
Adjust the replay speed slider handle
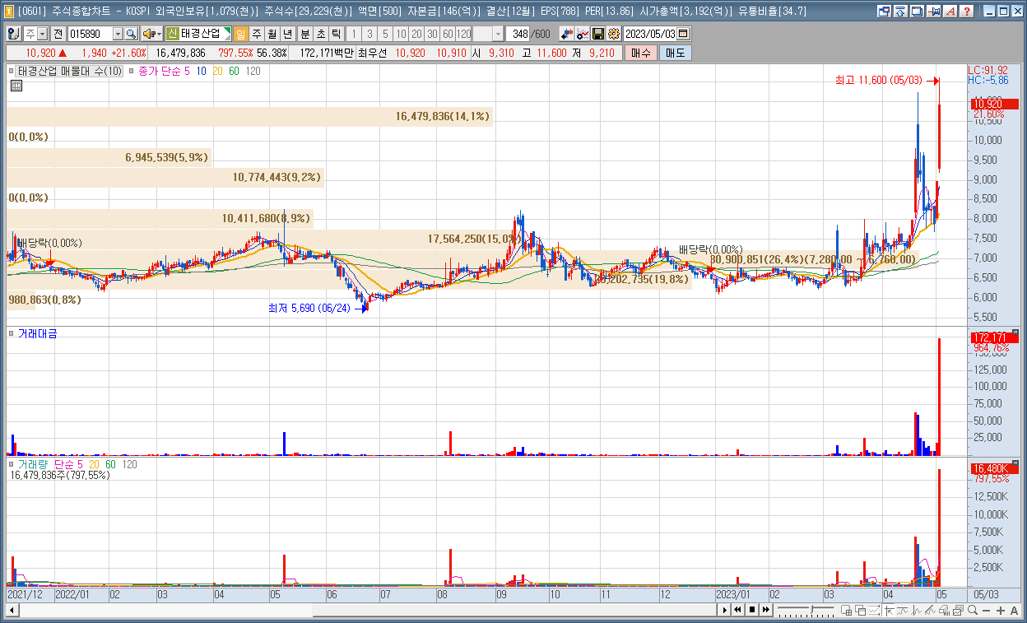tap(812, 609)
